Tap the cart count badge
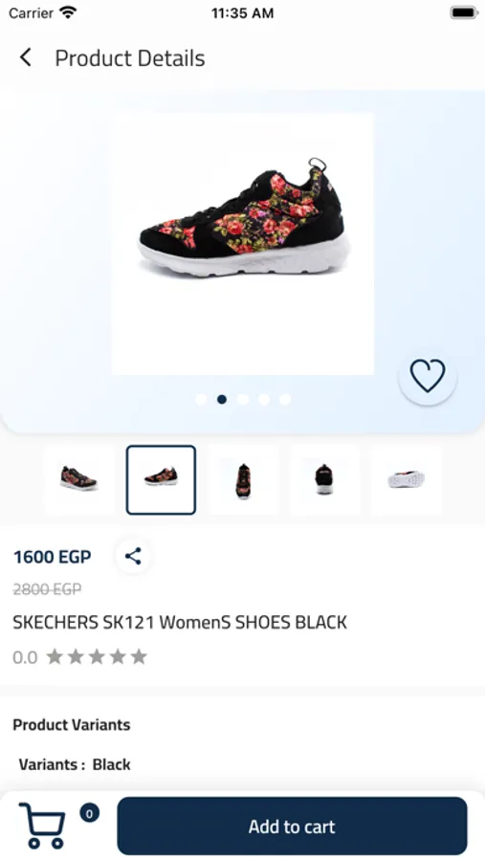The width and height of the screenshot is (485, 861). 90,812
